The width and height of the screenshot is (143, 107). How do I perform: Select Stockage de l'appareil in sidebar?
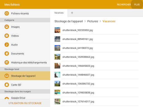[25, 76]
